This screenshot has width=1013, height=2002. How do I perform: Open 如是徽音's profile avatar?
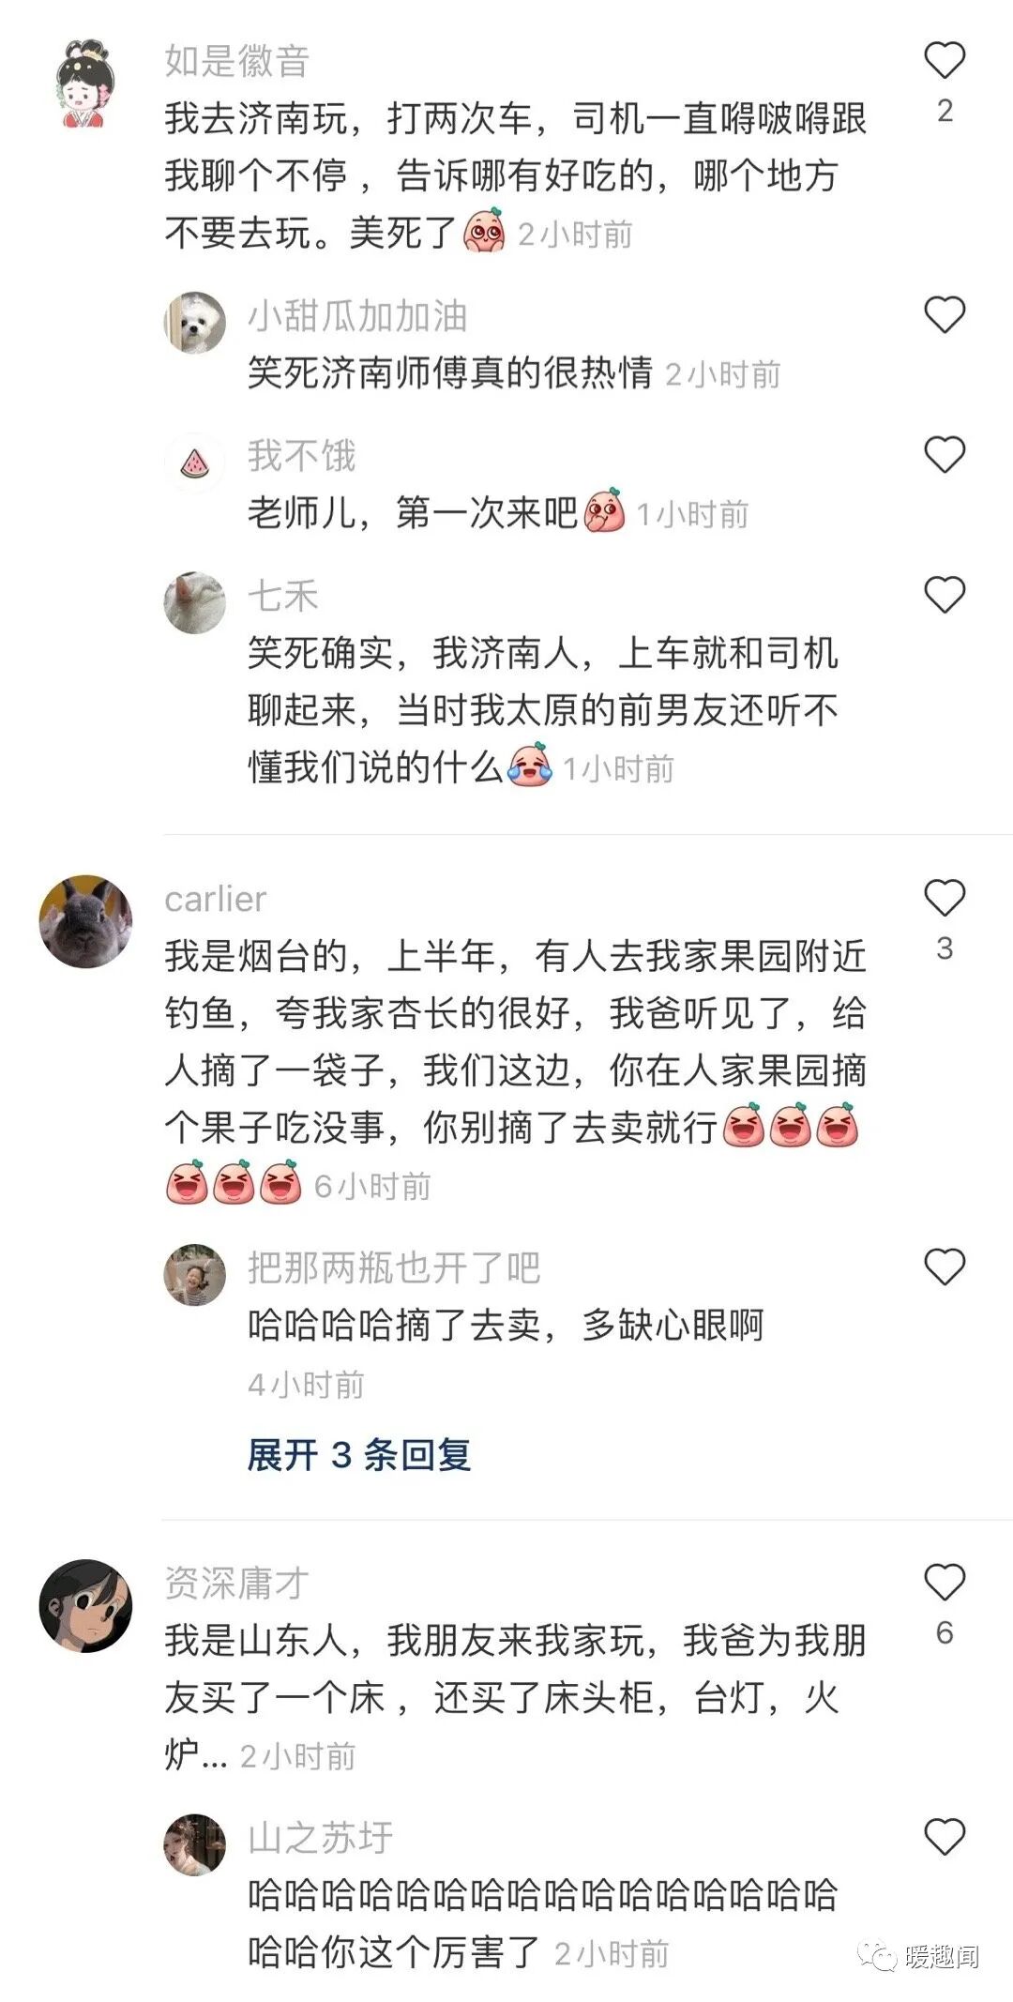85,83
